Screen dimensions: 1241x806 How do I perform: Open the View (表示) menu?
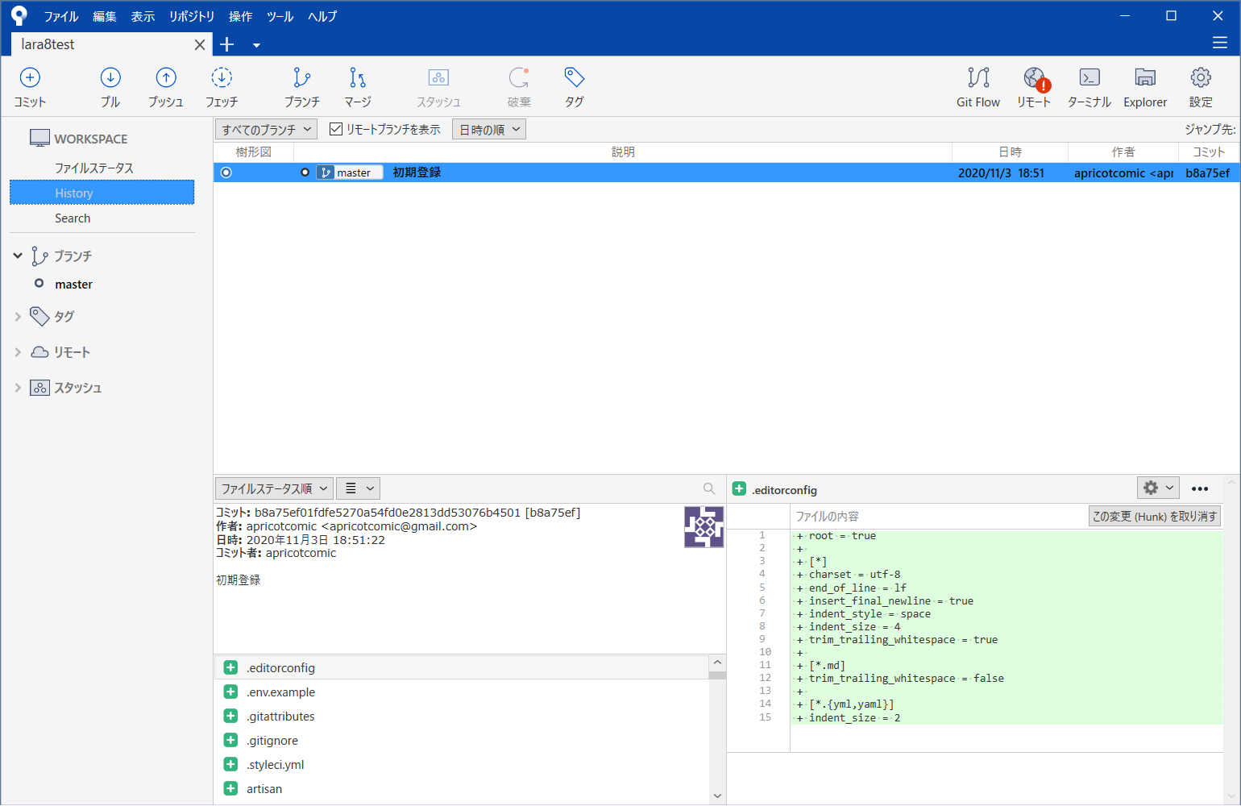pos(143,16)
